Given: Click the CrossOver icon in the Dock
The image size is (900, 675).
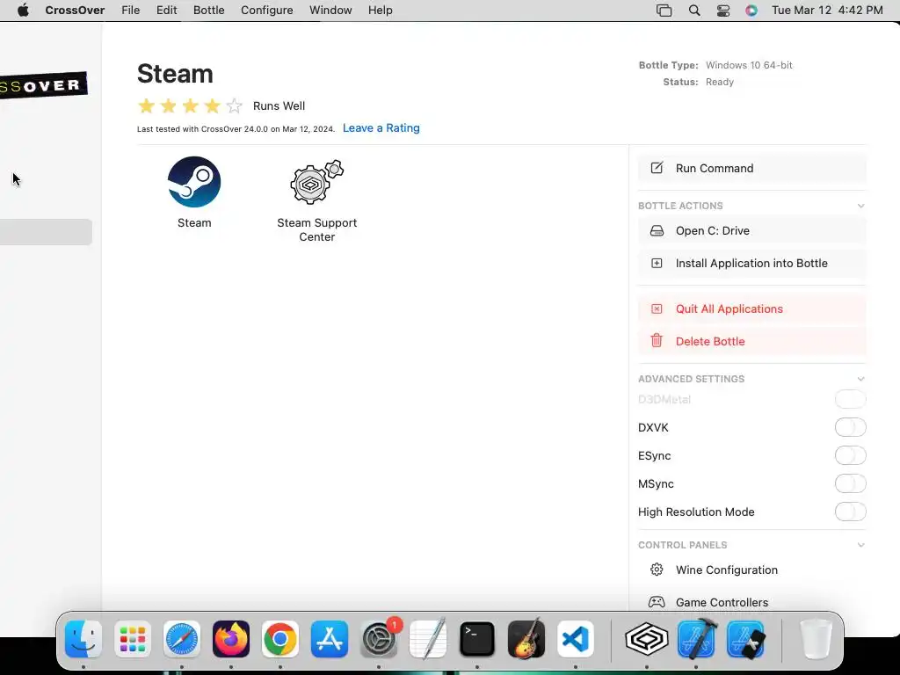Looking at the screenshot, I should pyautogui.click(x=646, y=639).
